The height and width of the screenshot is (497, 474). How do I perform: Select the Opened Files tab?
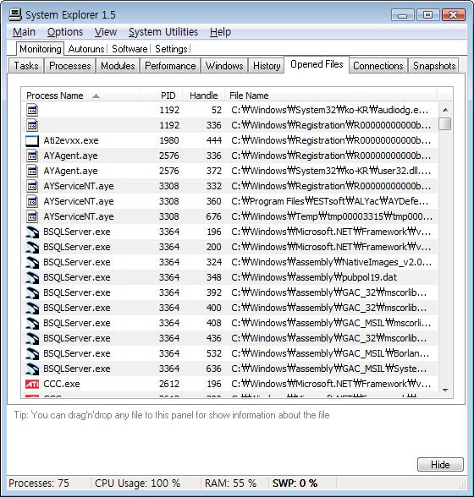317,64
